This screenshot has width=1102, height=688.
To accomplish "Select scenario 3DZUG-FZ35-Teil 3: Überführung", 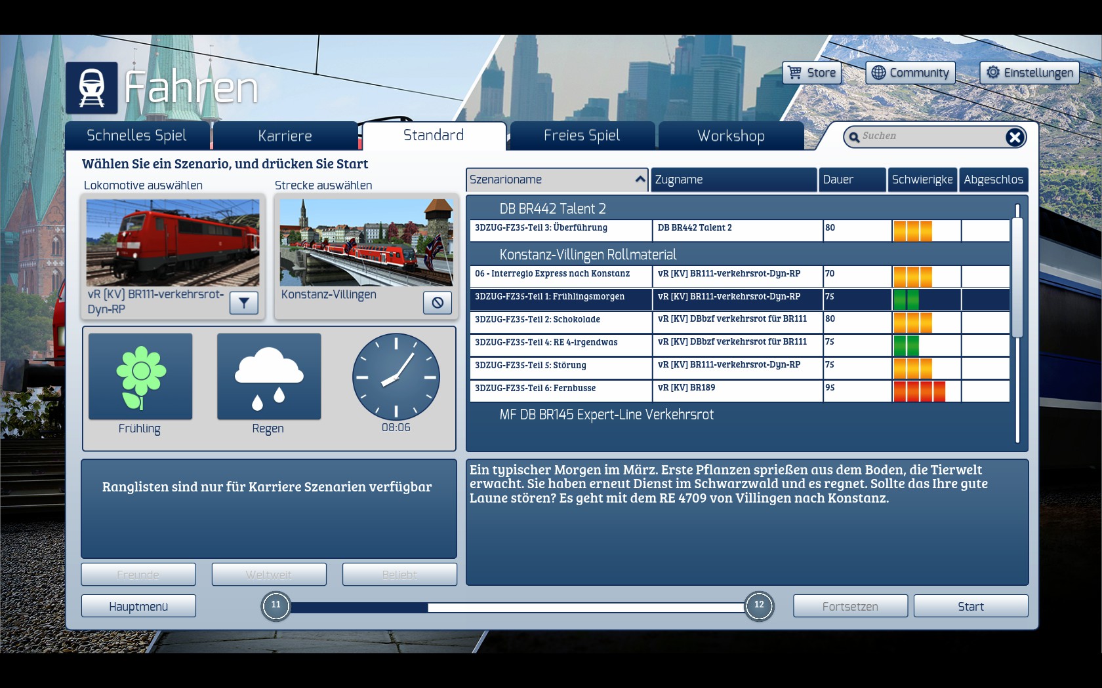I will (740, 231).
